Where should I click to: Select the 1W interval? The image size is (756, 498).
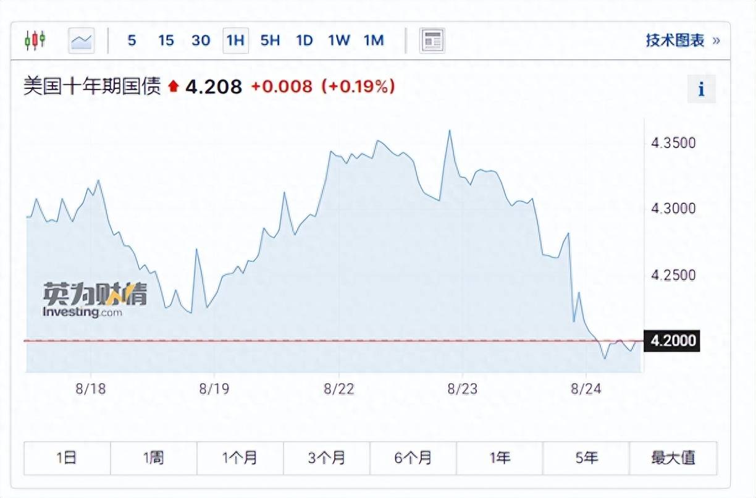339,41
